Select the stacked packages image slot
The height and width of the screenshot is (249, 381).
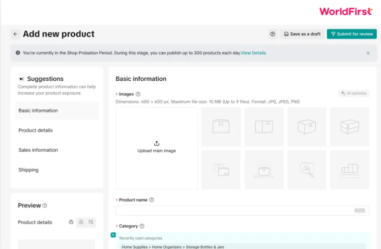(x=221, y=170)
